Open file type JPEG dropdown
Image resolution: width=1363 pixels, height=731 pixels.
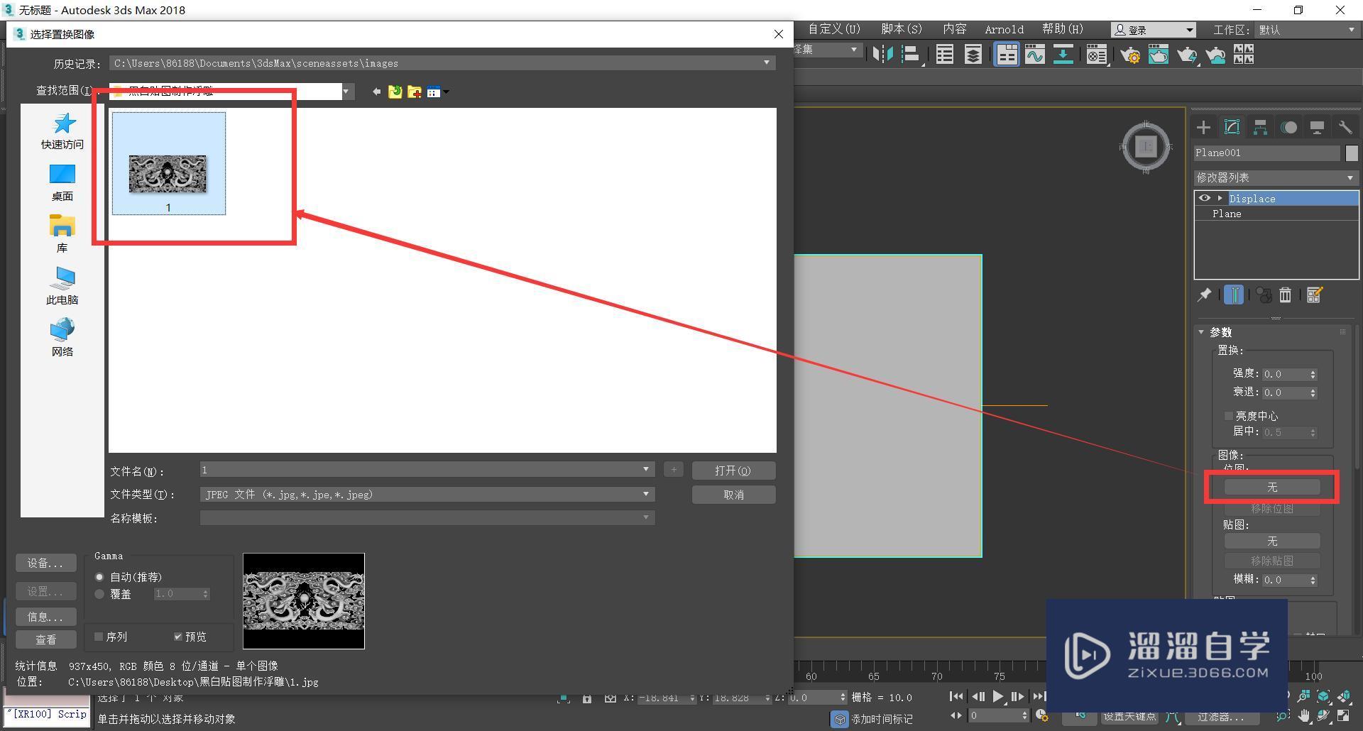(x=646, y=494)
